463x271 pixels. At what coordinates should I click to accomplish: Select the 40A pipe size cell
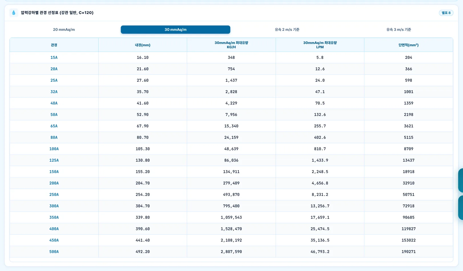coord(54,103)
